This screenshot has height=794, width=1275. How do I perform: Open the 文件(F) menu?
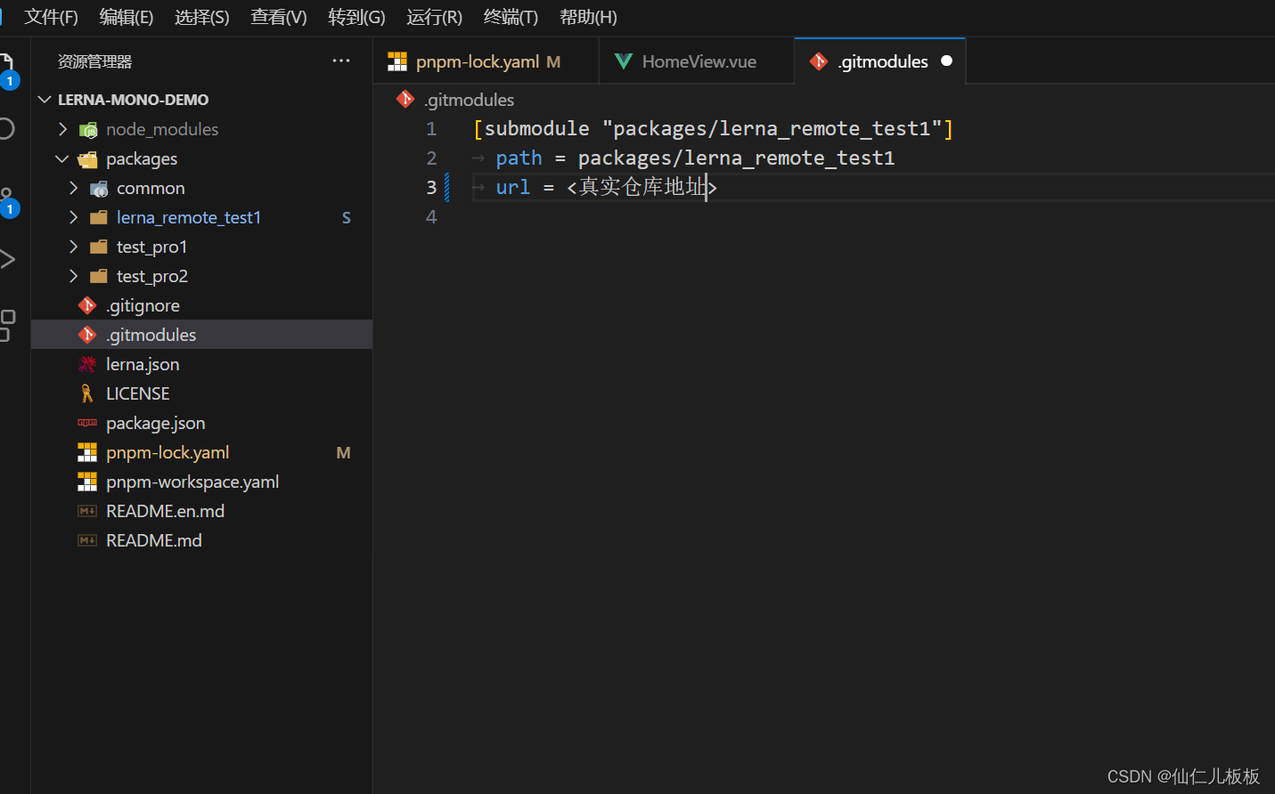(51, 18)
